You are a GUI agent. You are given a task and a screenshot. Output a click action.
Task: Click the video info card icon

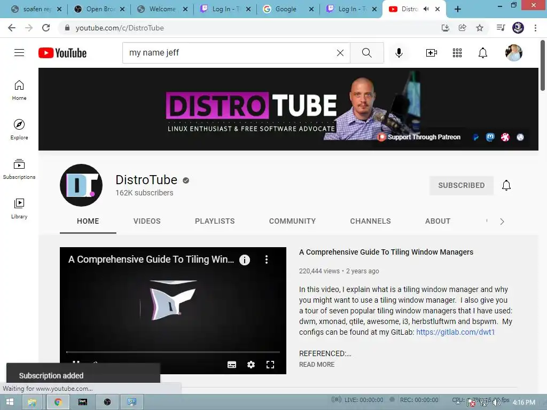click(245, 260)
